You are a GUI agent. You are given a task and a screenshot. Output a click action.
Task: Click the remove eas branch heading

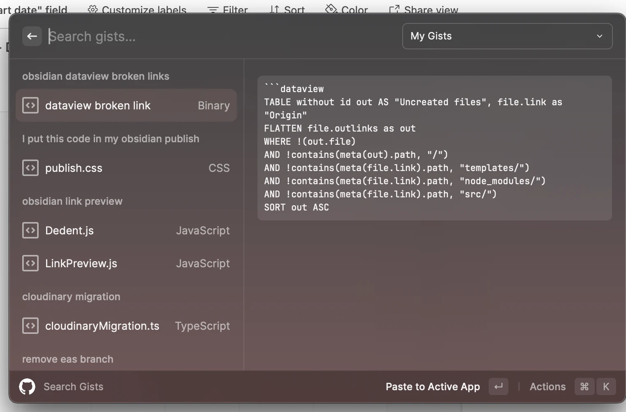point(68,359)
